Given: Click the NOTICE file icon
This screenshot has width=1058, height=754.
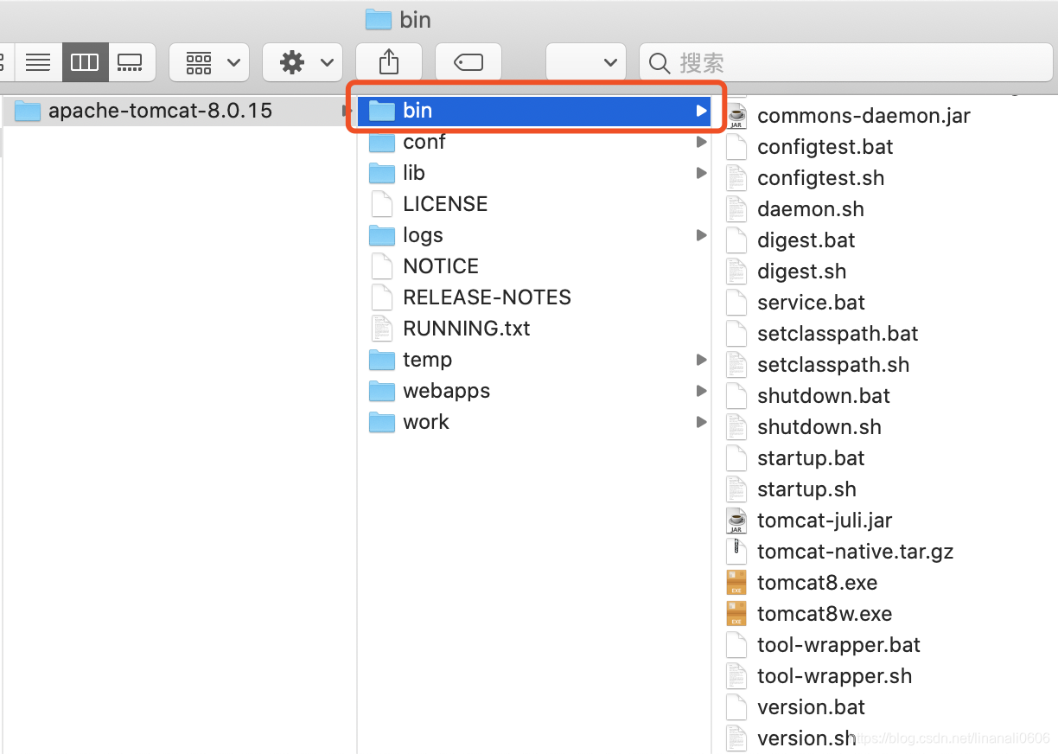Looking at the screenshot, I should [x=382, y=266].
